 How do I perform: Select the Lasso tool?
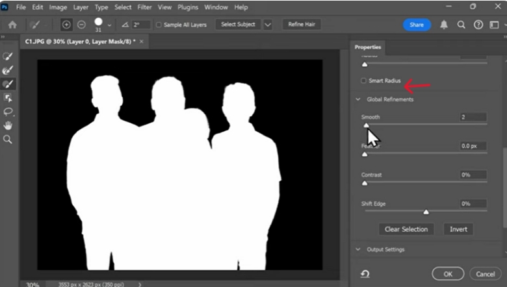point(8,112)
